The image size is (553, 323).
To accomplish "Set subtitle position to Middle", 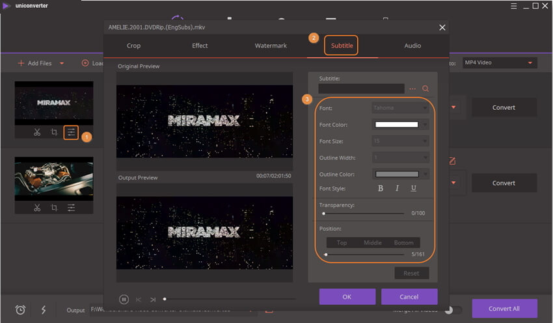I will pyautogui.click(x=373, y=242).
